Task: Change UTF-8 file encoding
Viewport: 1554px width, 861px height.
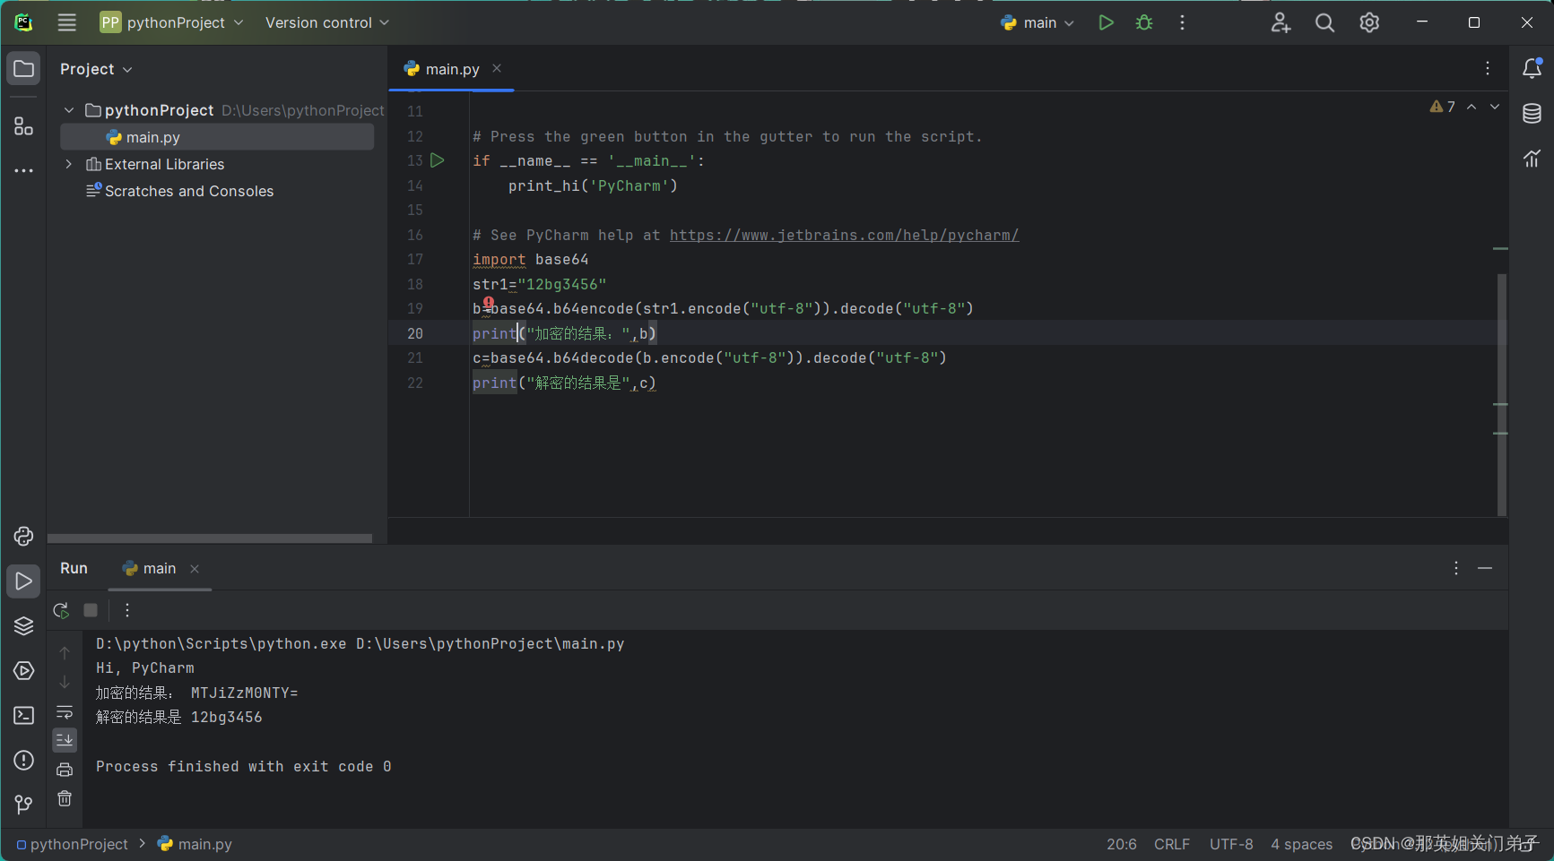Action: [x=1231, y=844]
